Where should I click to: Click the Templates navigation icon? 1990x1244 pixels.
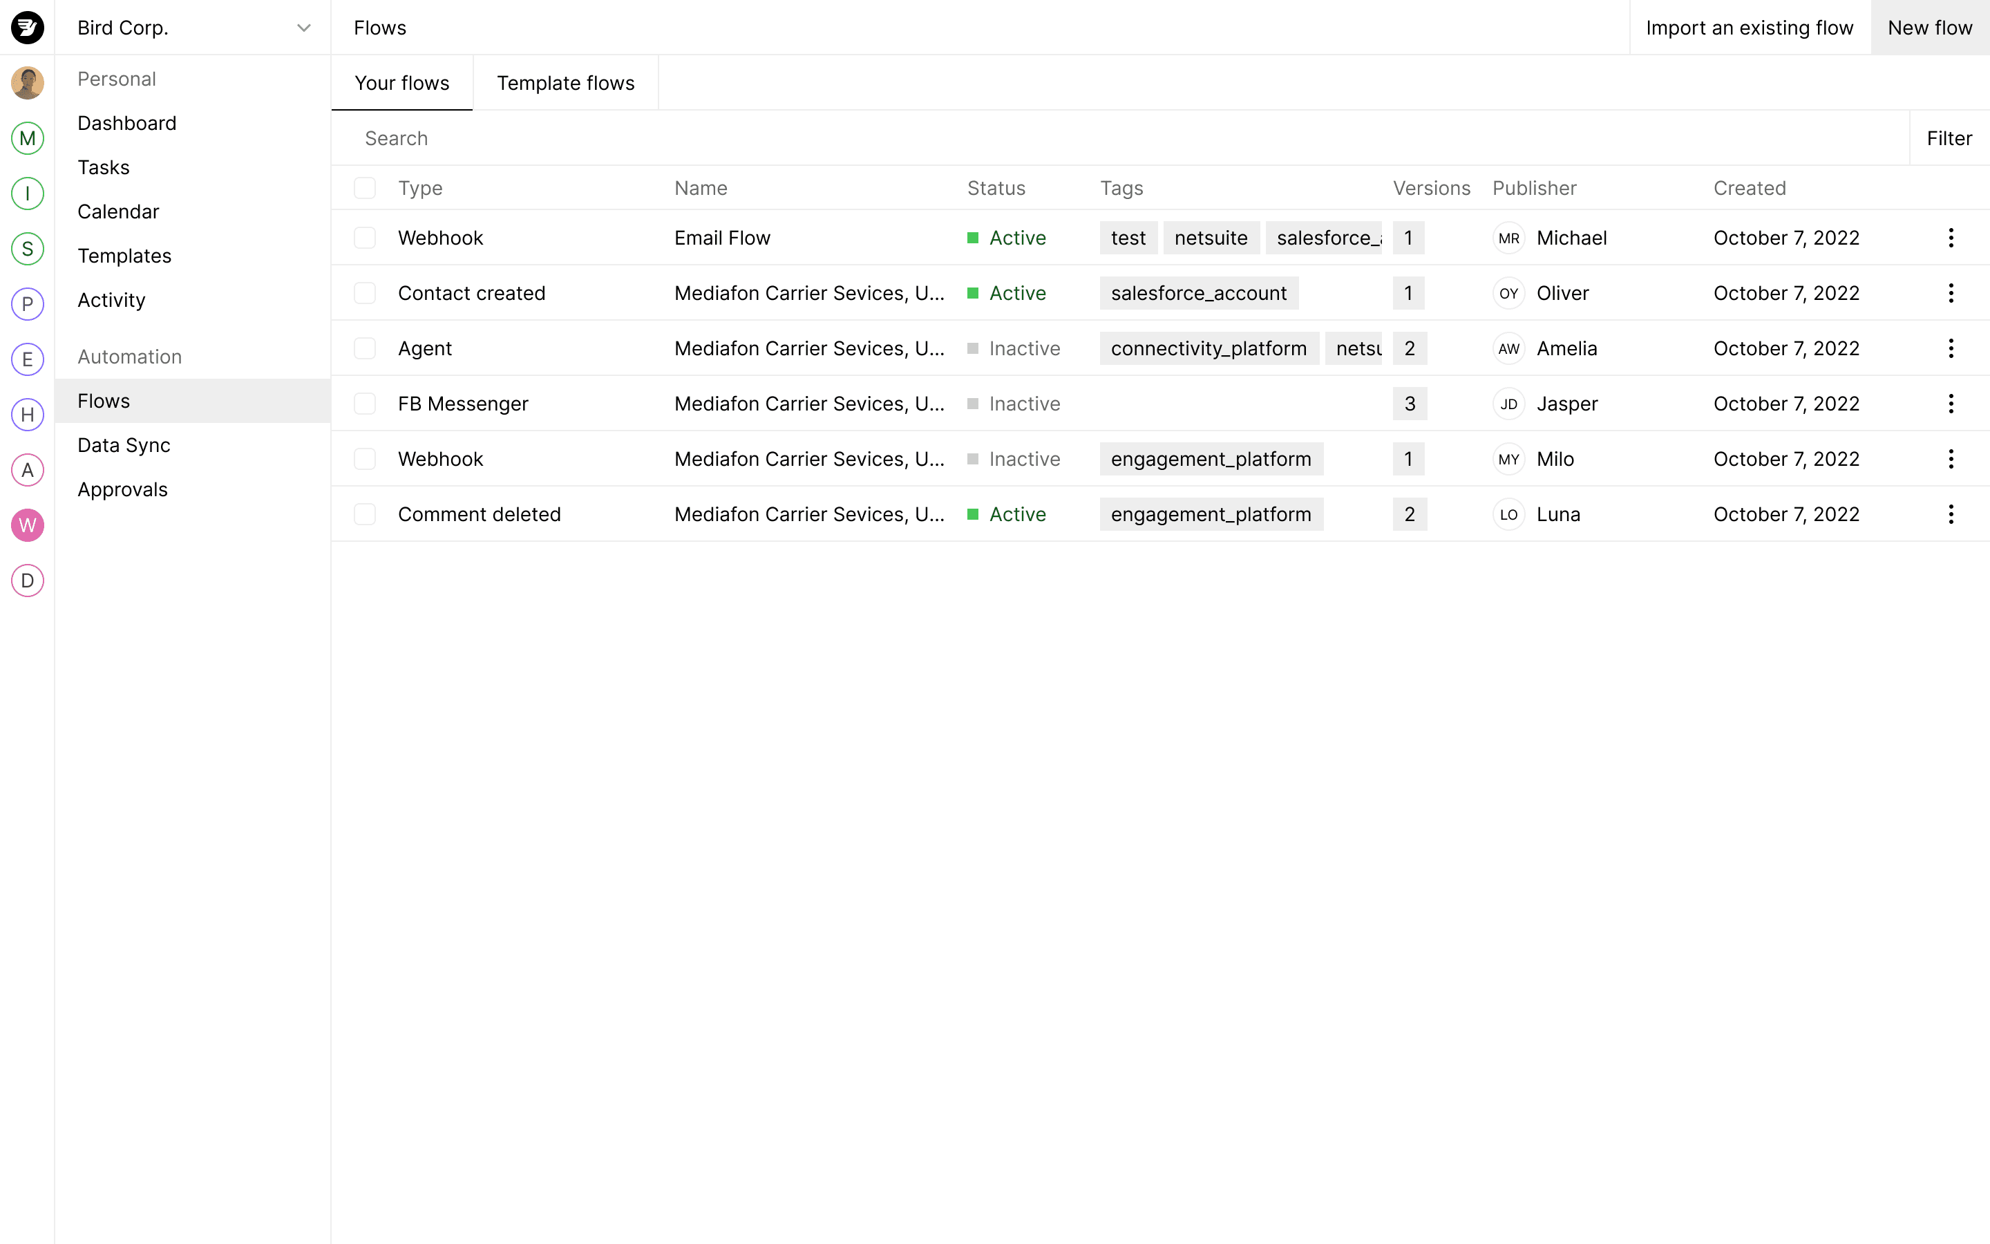tap(123, 255)
